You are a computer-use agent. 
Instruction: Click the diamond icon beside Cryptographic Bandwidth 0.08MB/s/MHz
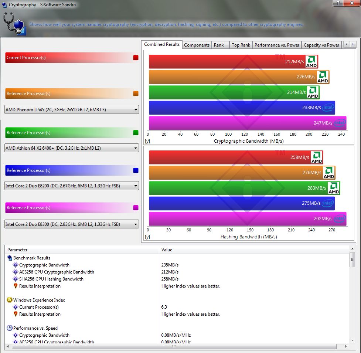(16, 335)
